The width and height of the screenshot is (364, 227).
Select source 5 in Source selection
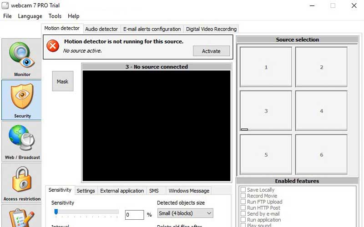[x=266, y=154]
